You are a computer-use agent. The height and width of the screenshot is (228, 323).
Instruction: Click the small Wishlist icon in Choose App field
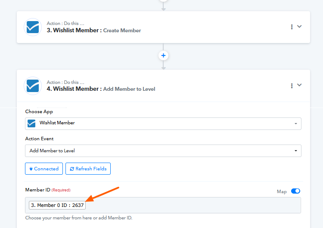31,123
